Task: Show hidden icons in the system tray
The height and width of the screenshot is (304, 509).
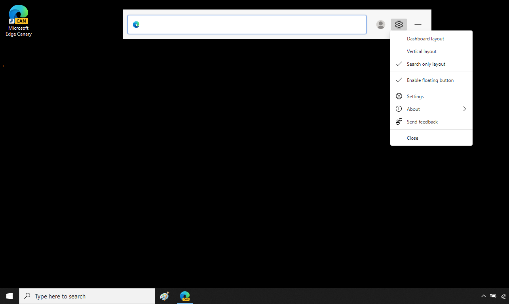Action: point(483,296)
